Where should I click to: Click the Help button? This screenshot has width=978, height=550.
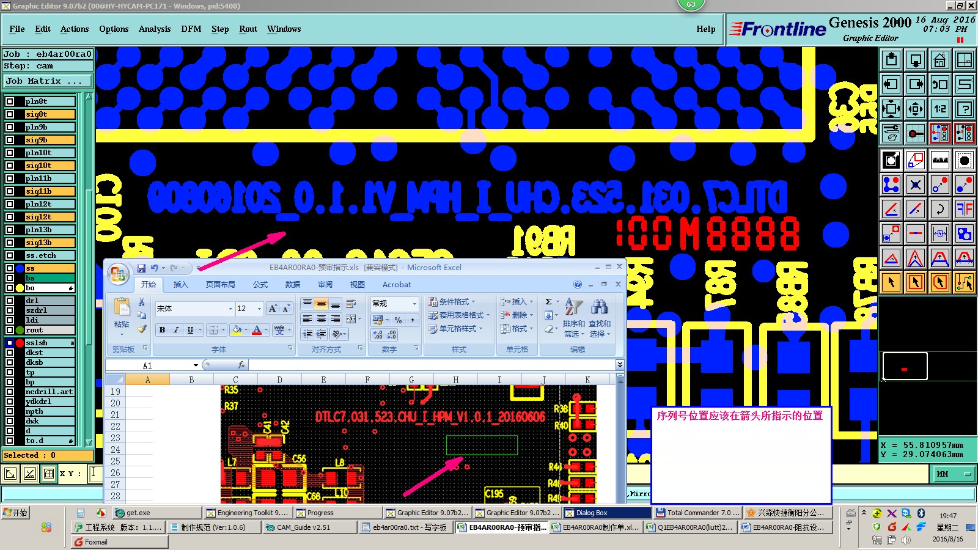[705, 29]
